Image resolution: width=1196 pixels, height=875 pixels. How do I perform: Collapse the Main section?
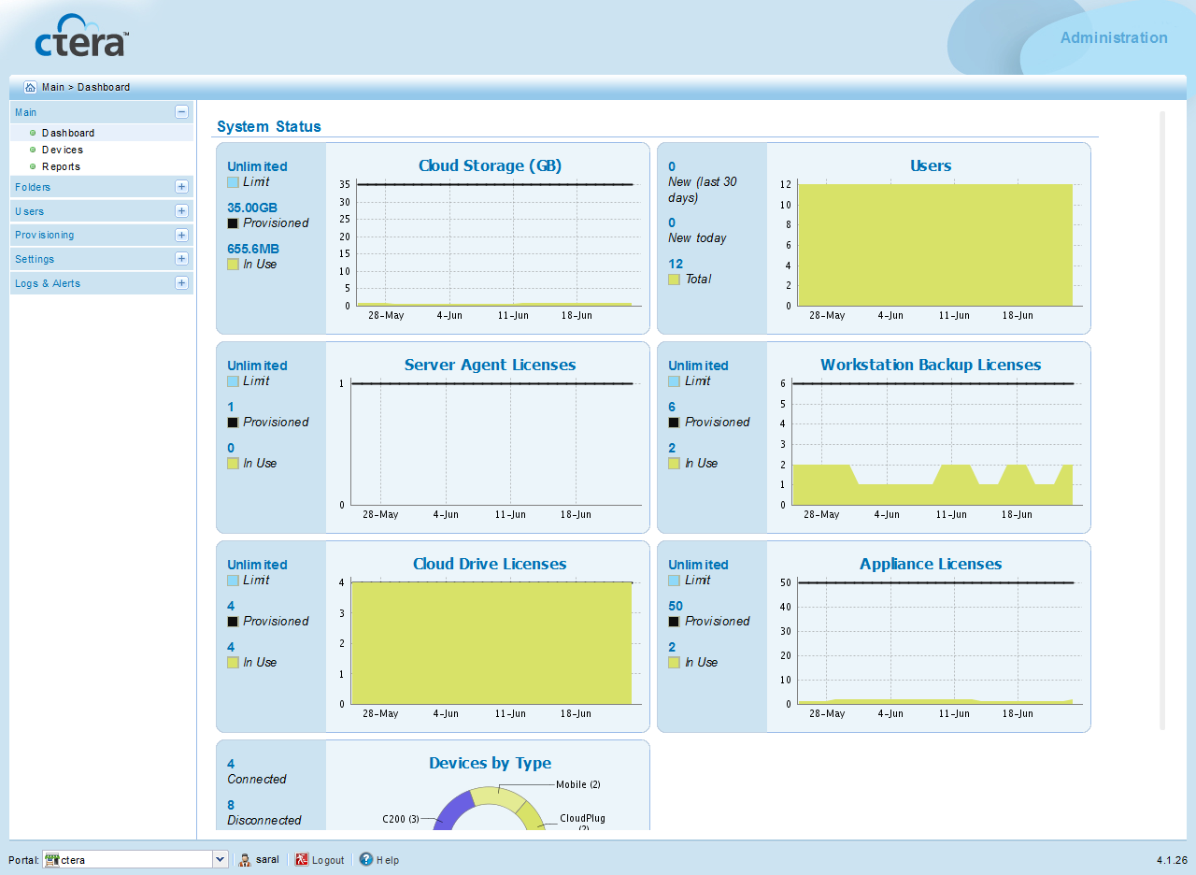[181, 112]
